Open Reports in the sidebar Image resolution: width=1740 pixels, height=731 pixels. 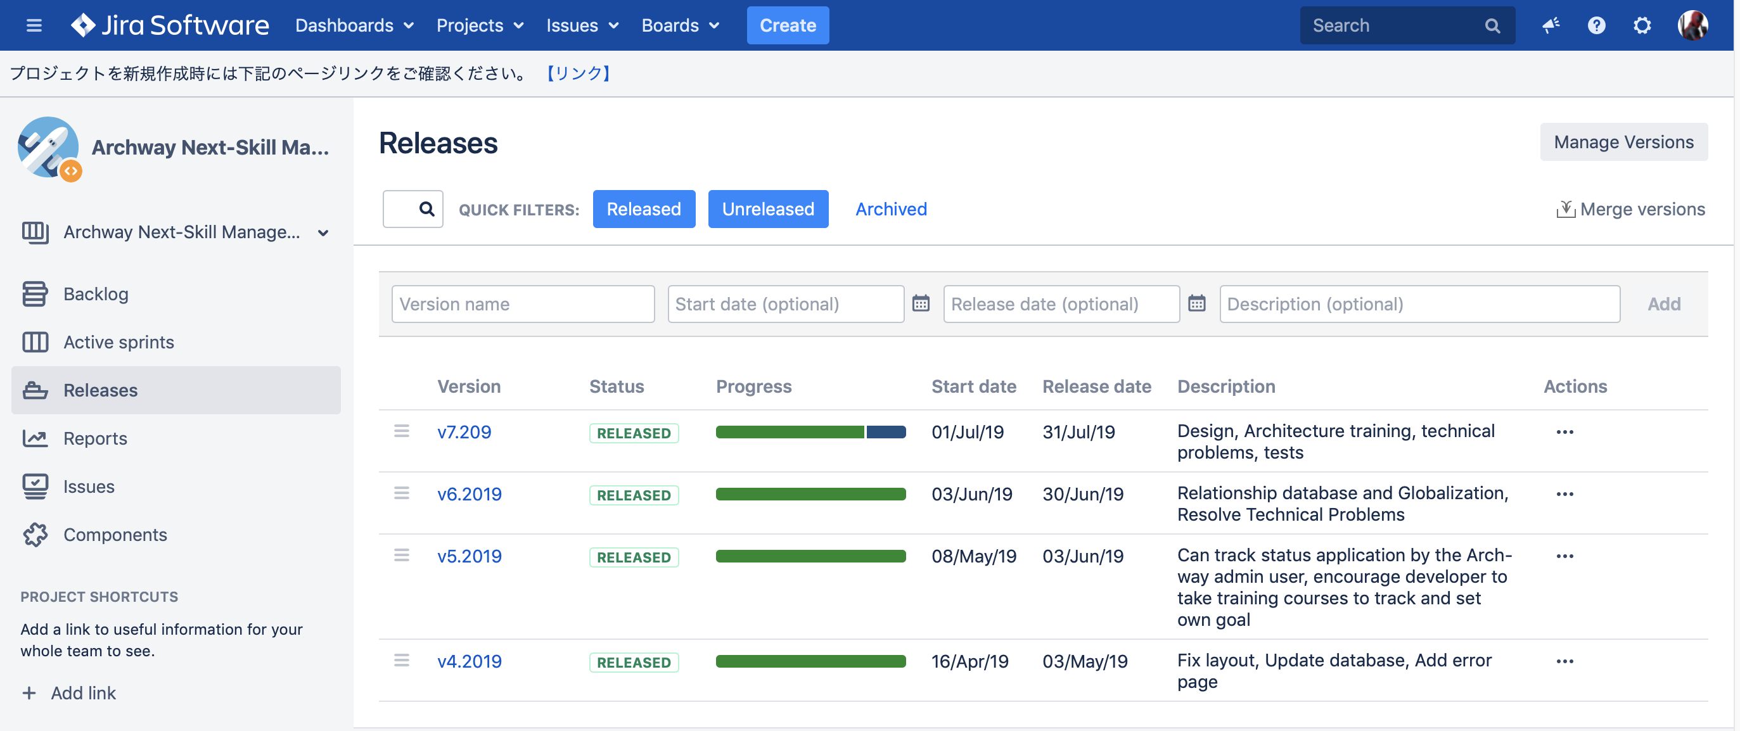coord(94,439)
